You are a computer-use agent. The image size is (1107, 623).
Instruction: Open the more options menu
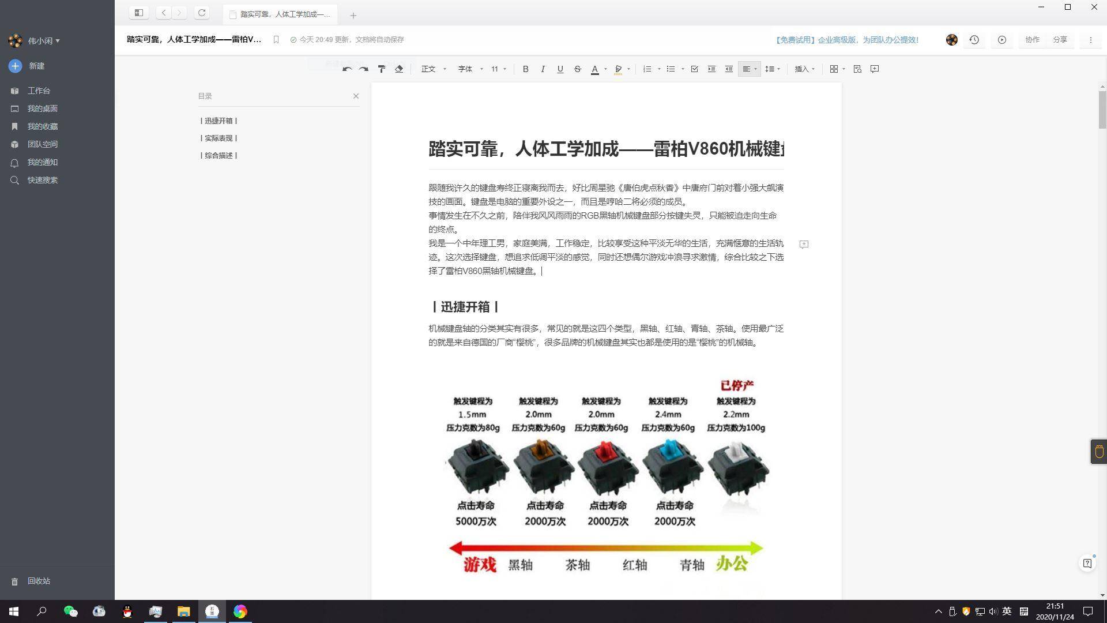click(x=1090, y=40)
